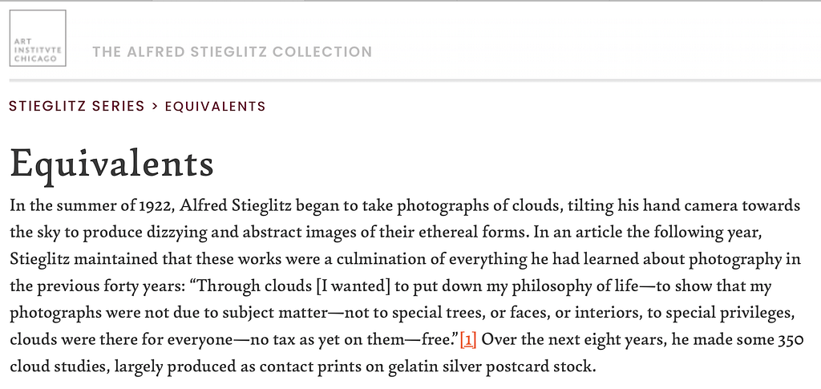The height and width of the screenshot is (389, 821).
Task: Click the Equivalents page heading
Action: pyautogui.click(x=112, y=164)
